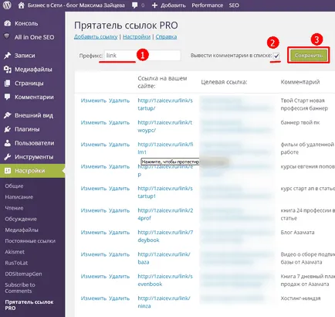The height and width of the screenshot is (317, 335).
Task: Click the home icon in admin bar
Action: pos(21,5)
